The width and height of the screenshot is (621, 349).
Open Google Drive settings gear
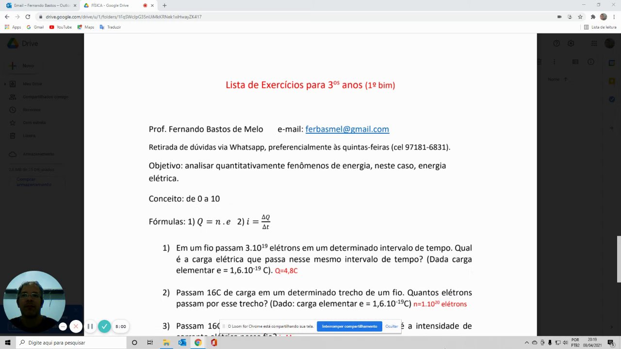tap(571, 43)
